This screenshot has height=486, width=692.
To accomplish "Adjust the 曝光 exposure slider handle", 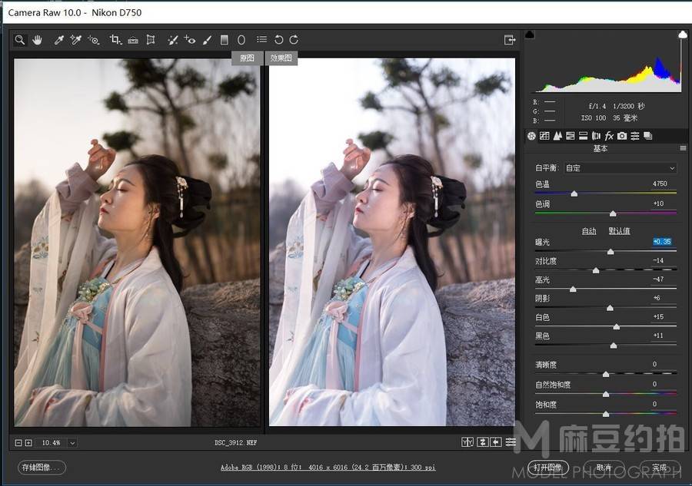I will [610, 252].
